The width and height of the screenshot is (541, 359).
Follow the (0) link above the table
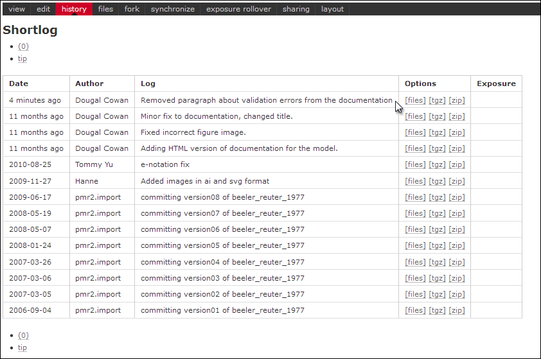coord(23,46)
